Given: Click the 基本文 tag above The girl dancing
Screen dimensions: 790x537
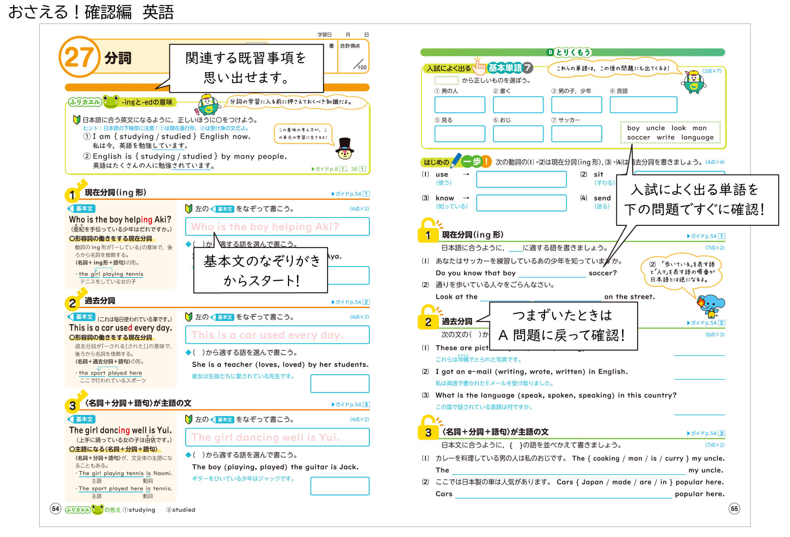Looking at the screenshot, I should point(82,419).
